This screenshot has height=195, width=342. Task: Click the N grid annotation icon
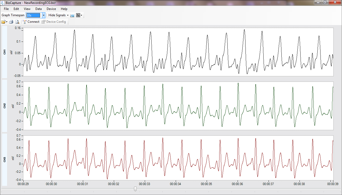78,15
